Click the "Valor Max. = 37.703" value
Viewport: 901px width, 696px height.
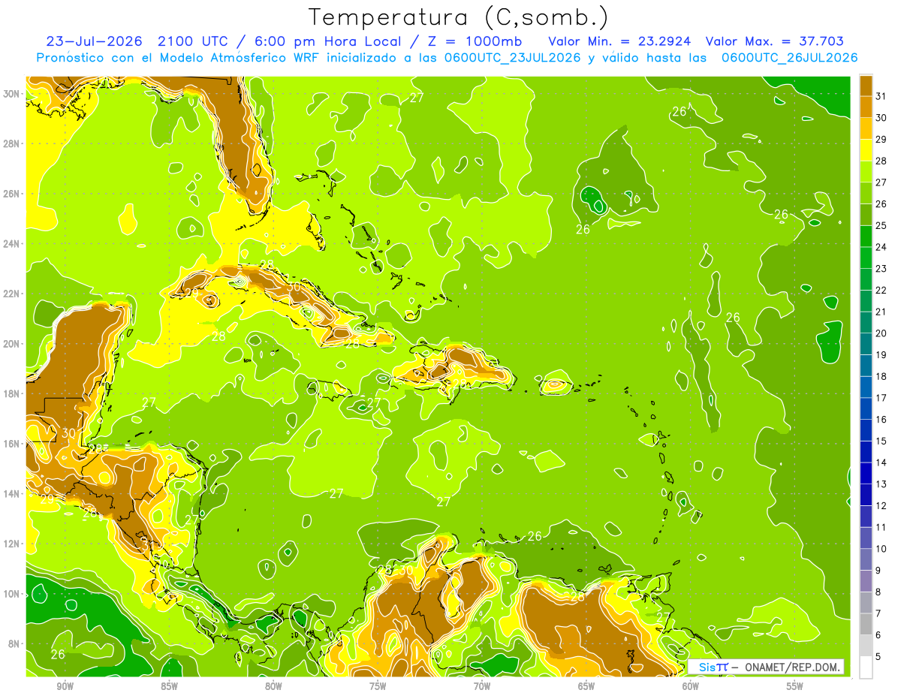click(774, 41)
